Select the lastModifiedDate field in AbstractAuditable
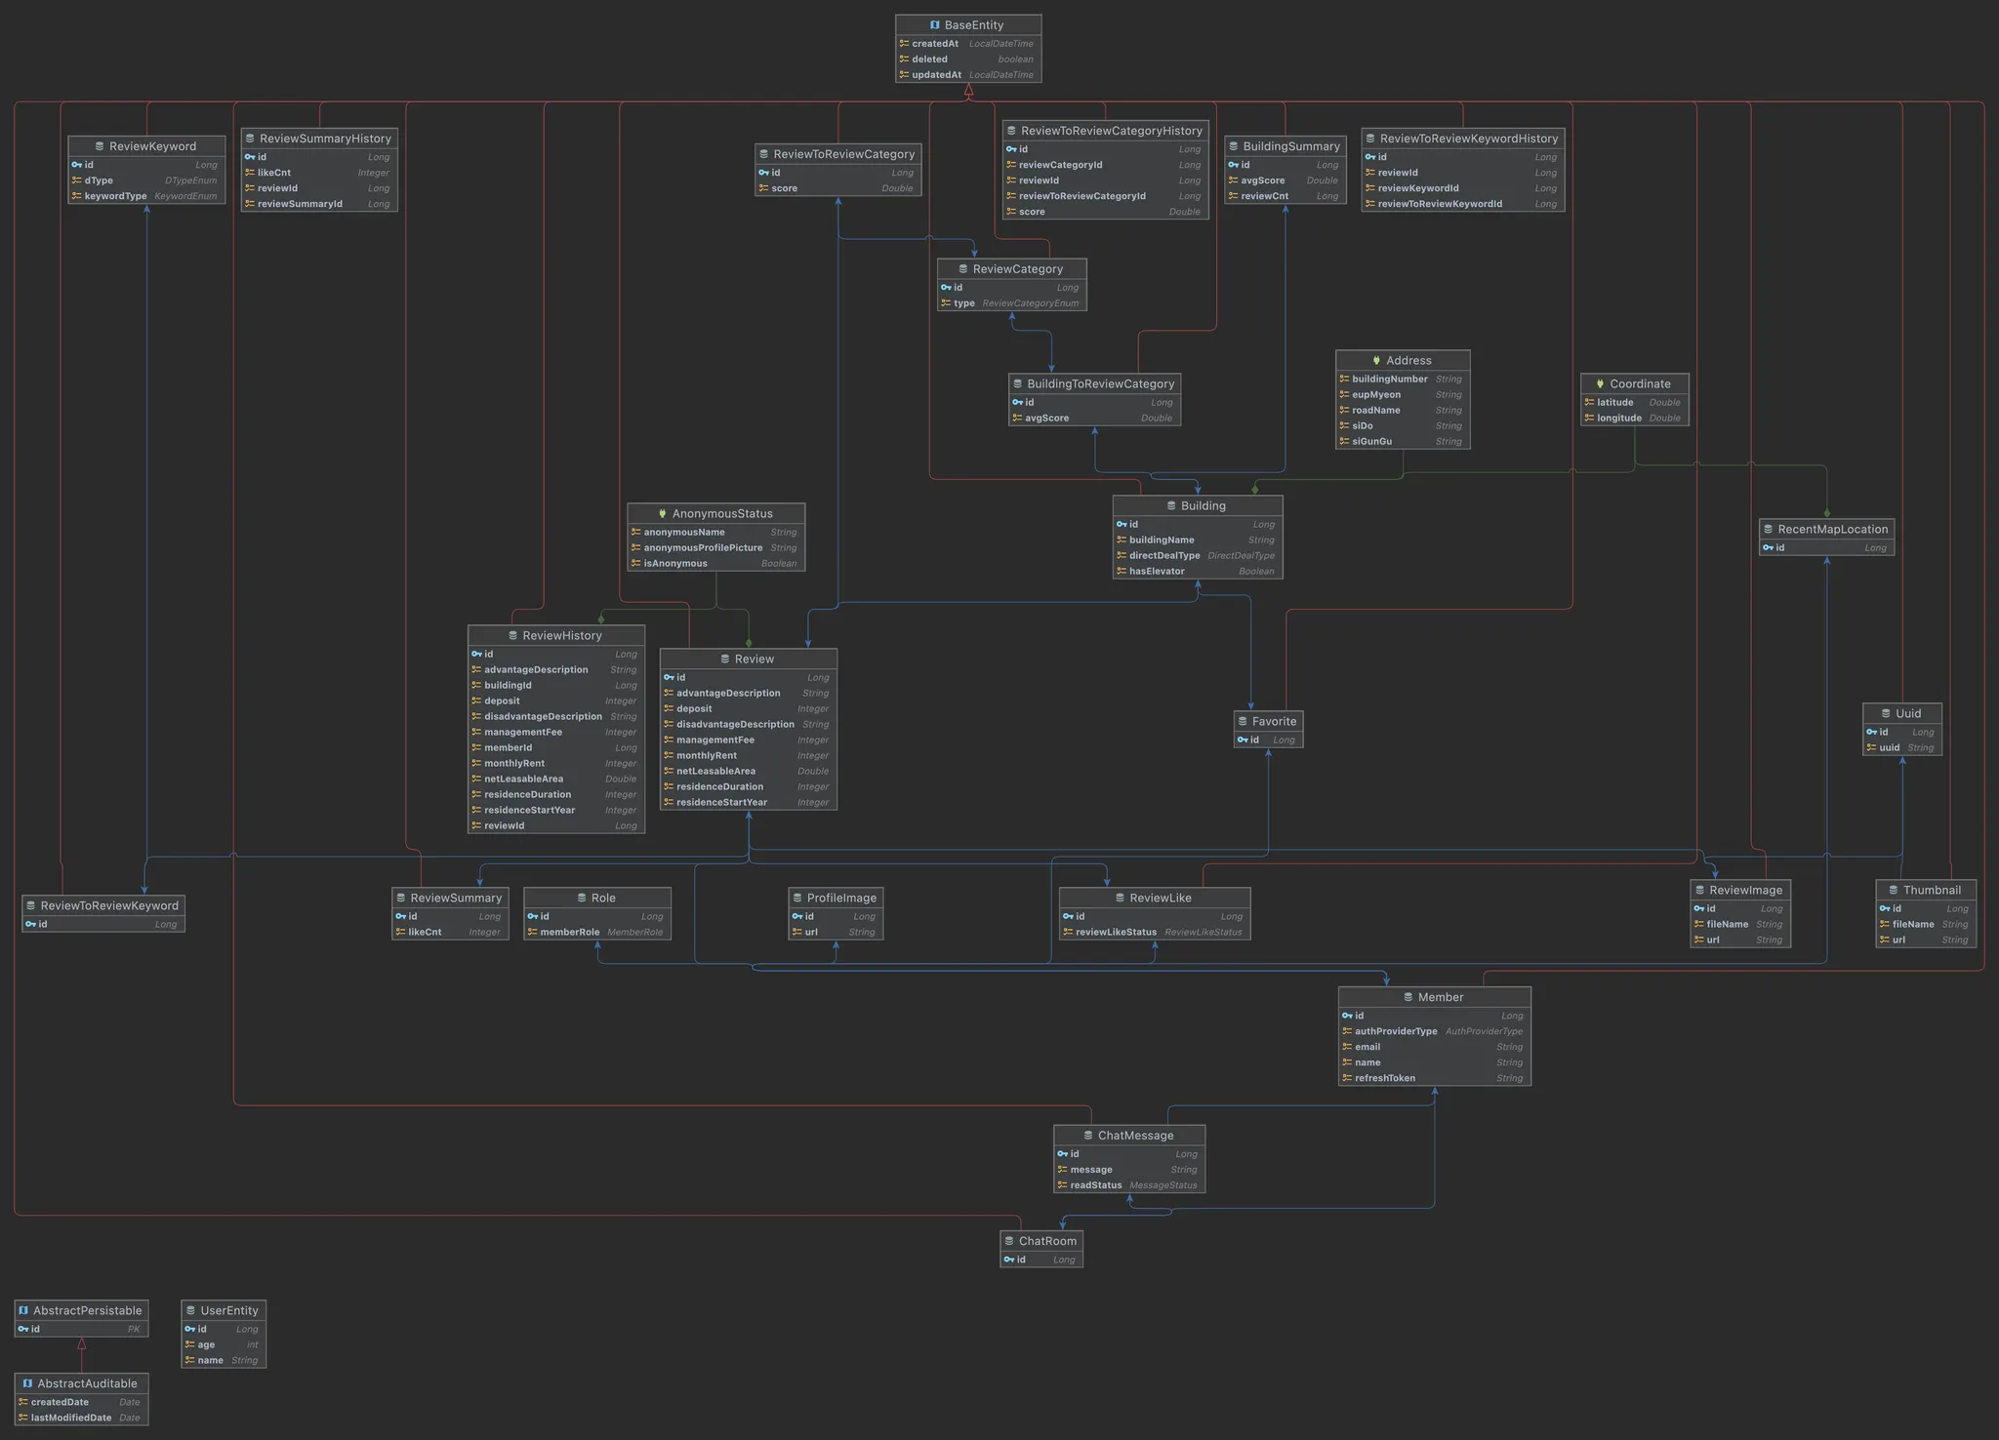This screenshot has width=1999, height=1440. point(71,1419)
